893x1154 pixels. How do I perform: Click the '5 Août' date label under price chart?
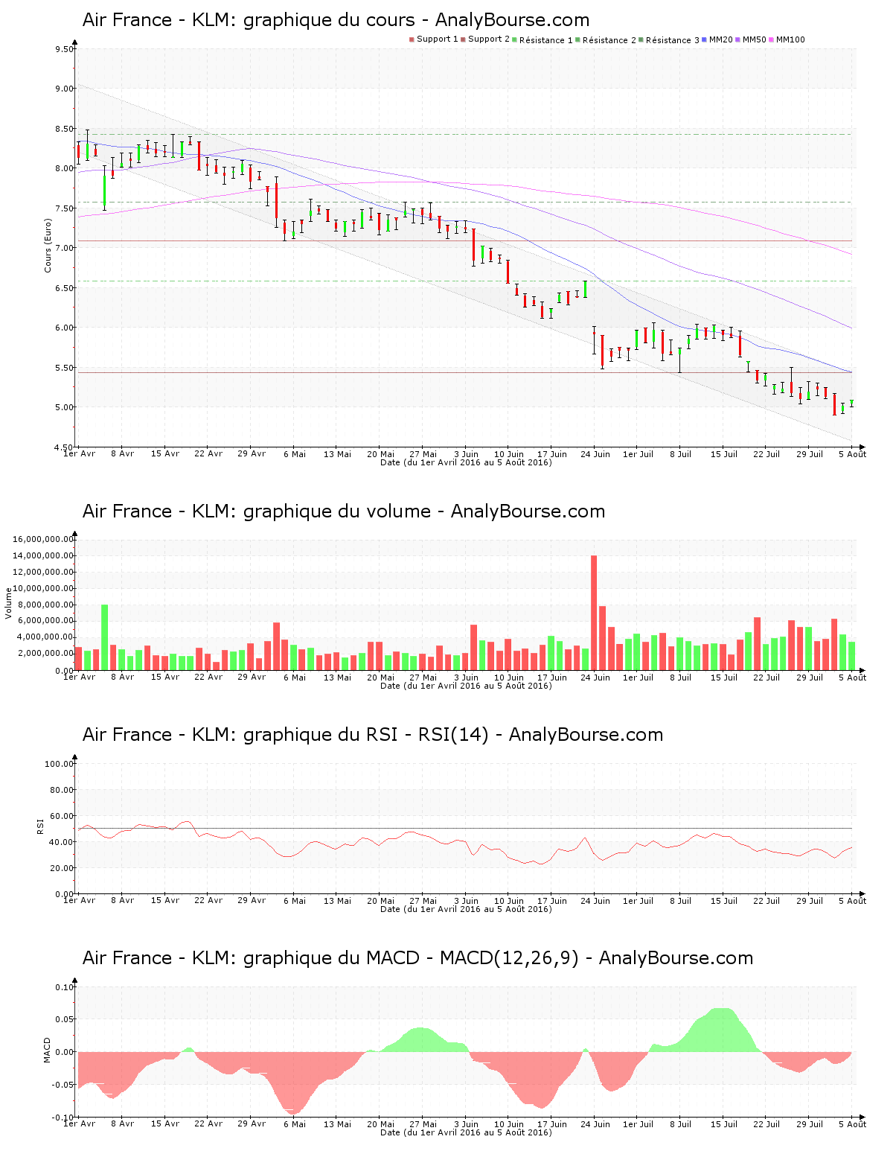pos(853,454)
